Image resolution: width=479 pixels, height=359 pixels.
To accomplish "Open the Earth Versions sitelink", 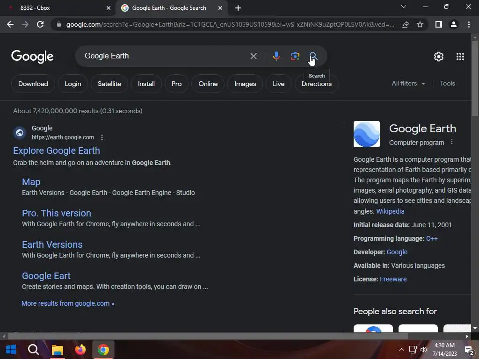I will pyautogui.click(x=52, y=244).
